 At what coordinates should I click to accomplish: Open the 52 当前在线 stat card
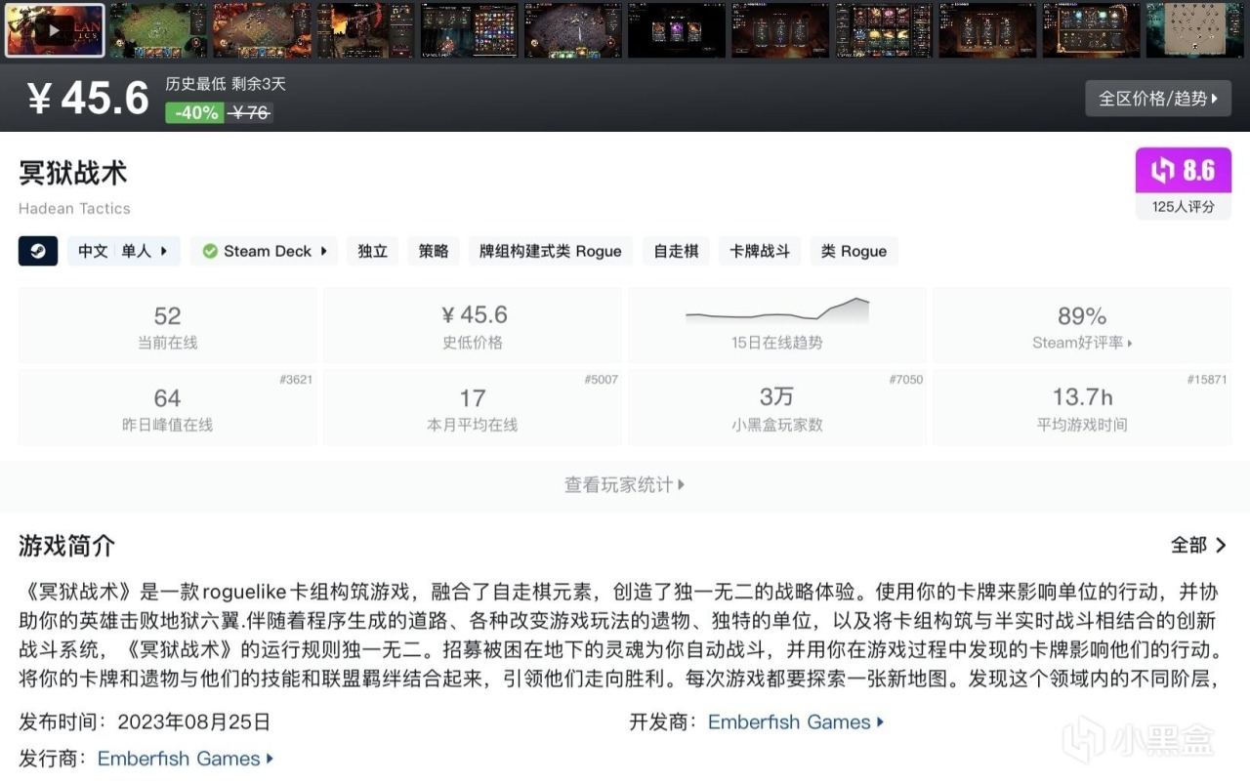(x=167, y=326)
